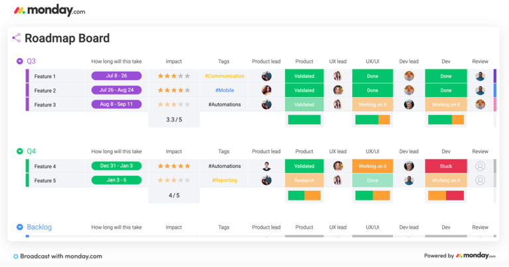Click Feature 4 Dev lead avatar
This screenshot has height=267, width=509.
[x=409, y=167]
